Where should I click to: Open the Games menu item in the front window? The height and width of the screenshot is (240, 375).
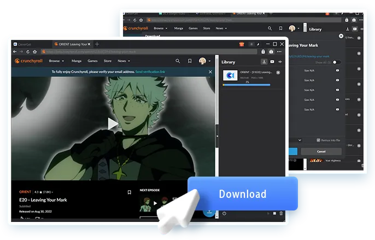92,61
